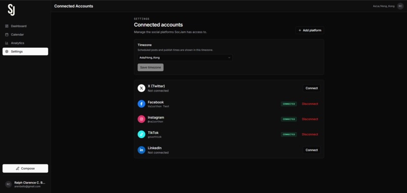407x193 pixels.
Task: Disconnect the Instagram account
Action: (x=310, y=119)
